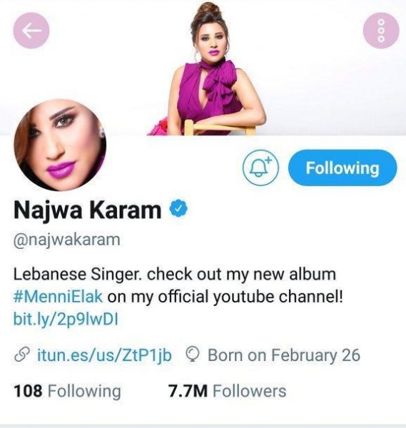The height and width of the screenshot is (428, 406).
Task: Open the round profile photo
Action: pos(60,145)
